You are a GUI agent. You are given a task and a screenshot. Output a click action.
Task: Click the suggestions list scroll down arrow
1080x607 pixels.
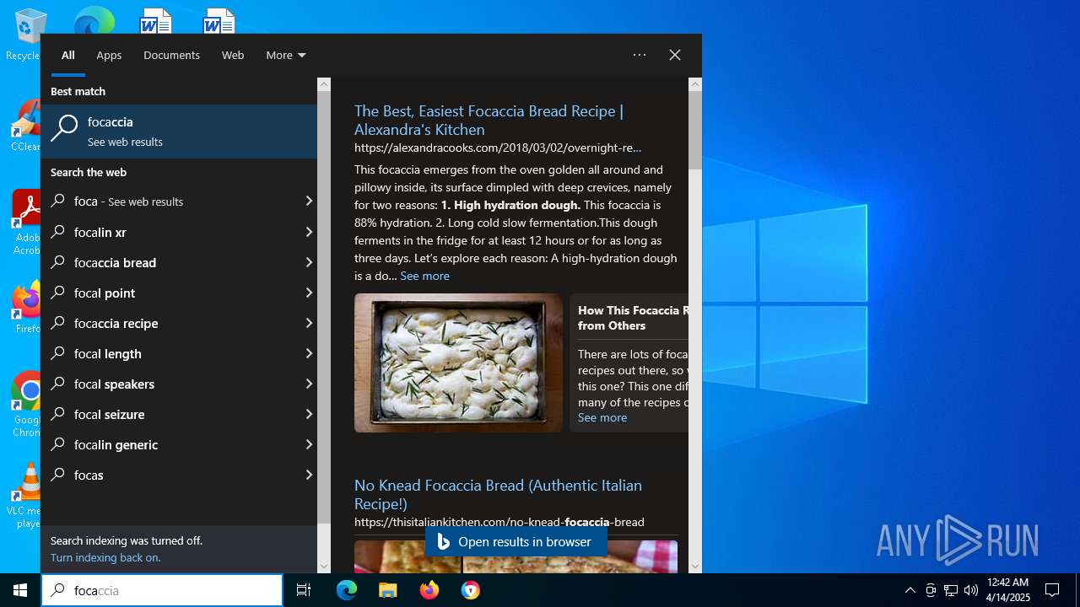tap(324, 567)
